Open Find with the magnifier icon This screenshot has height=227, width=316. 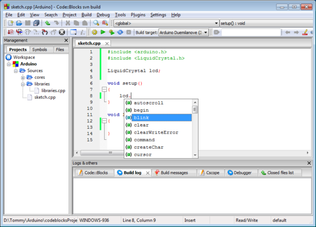pos(96,23)
